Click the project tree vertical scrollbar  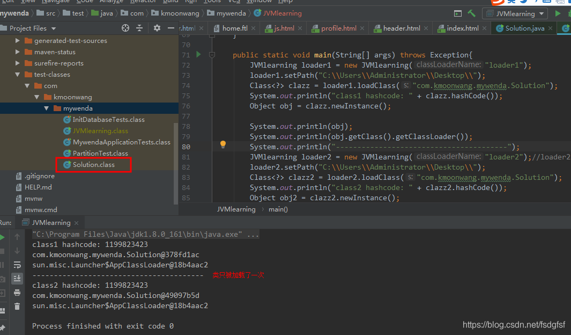pos(176,164)
